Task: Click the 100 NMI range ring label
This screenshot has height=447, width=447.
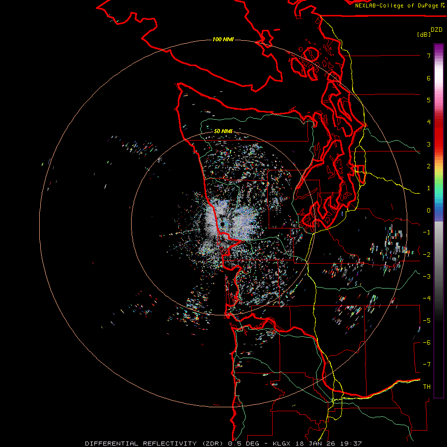Action: click(x=223, y=39)
